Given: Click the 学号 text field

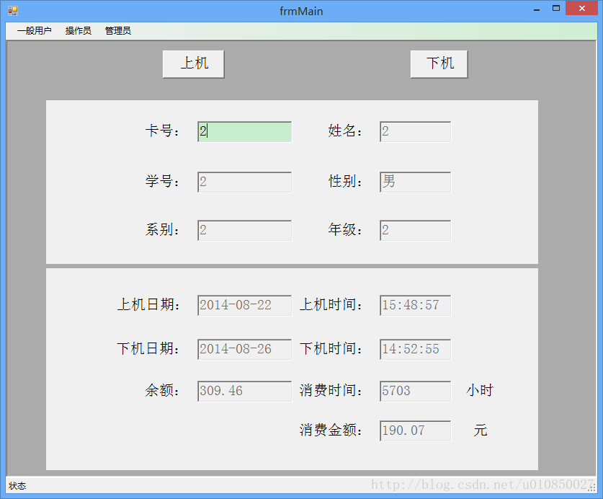Looking at the screenshot, I should tap(244, 182).
